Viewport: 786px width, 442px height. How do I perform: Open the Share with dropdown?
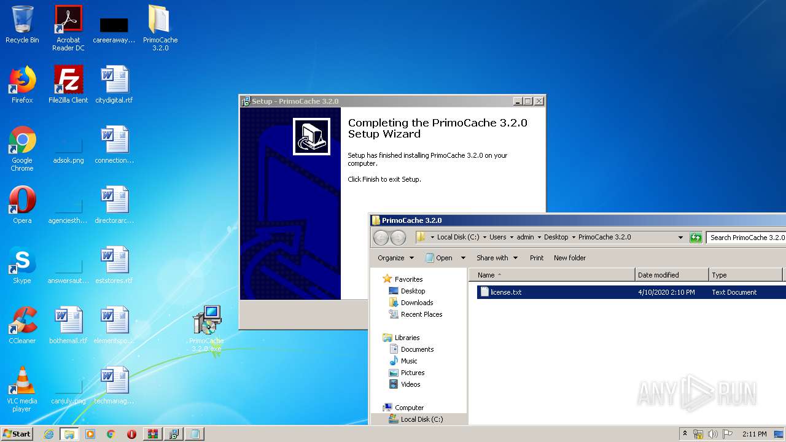point(497,258)
